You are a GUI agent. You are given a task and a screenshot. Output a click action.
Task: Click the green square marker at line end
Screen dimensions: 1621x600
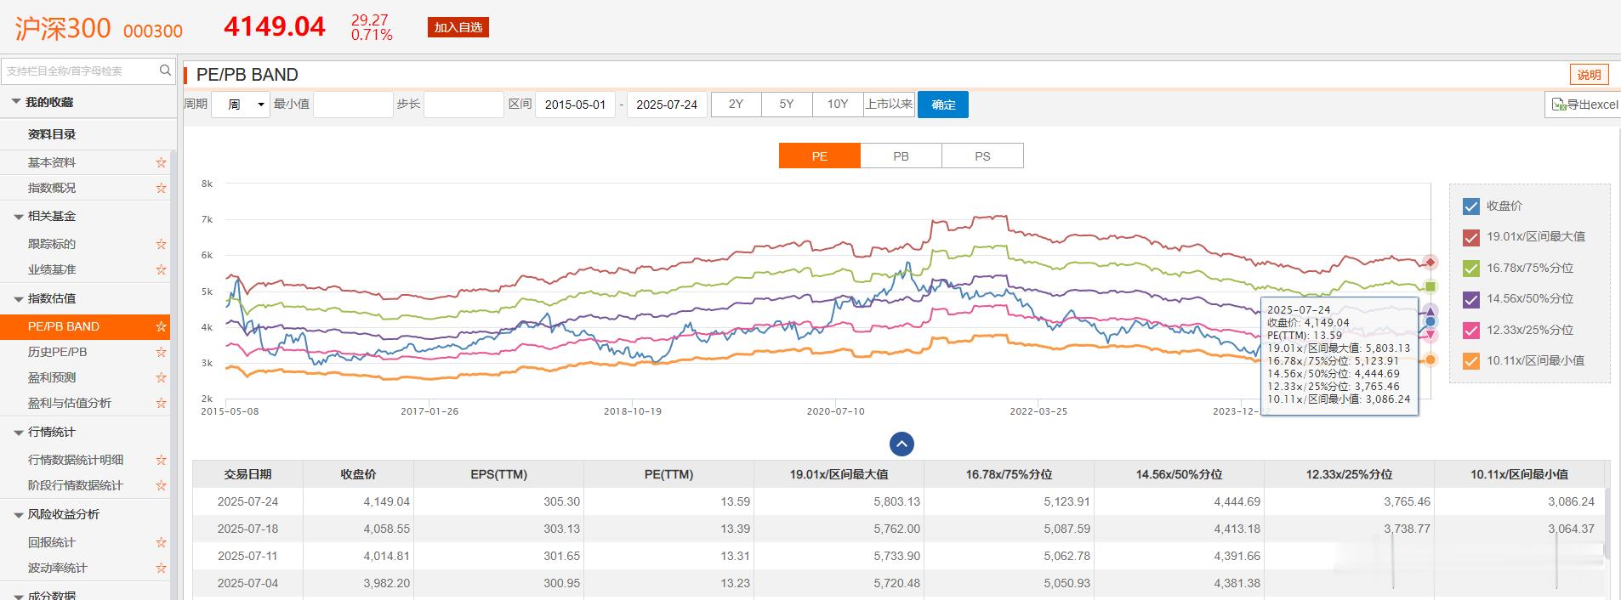1430,287
